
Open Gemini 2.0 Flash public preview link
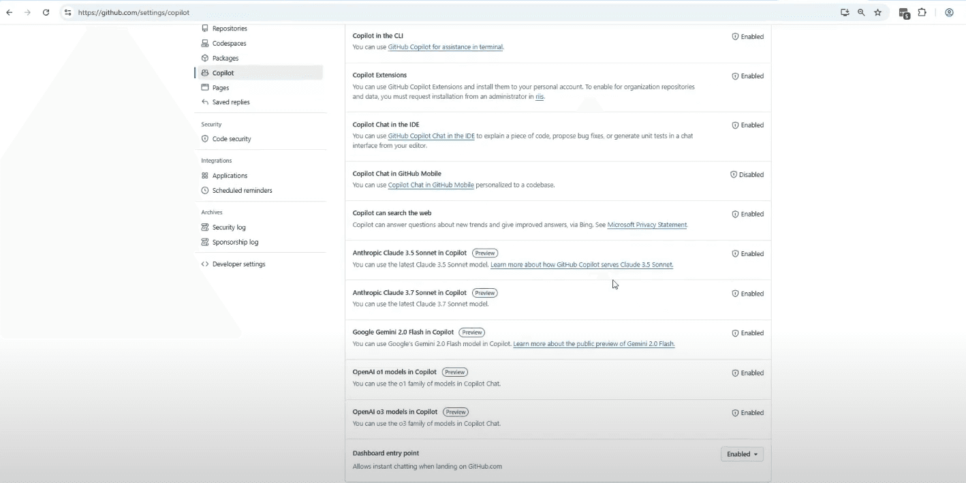point(594,344)
